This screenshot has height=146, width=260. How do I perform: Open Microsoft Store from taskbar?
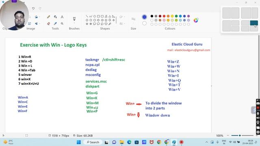(x=136, y=142)
